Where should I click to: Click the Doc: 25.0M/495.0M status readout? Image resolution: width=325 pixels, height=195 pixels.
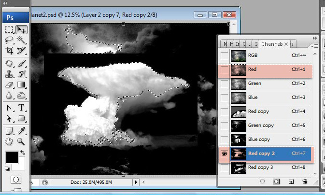point(91,182)
